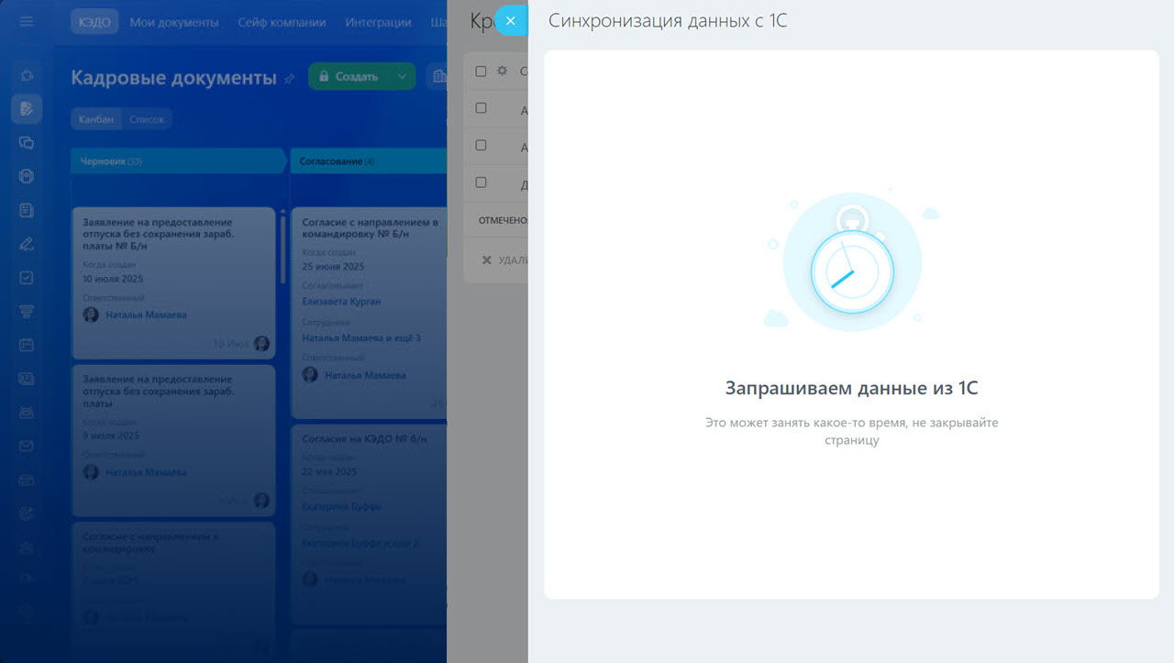Image resolution: width=1174 pixels, height=663 pixels.
Task: Open Интеграции in top menu
Action: coord(379,22)
